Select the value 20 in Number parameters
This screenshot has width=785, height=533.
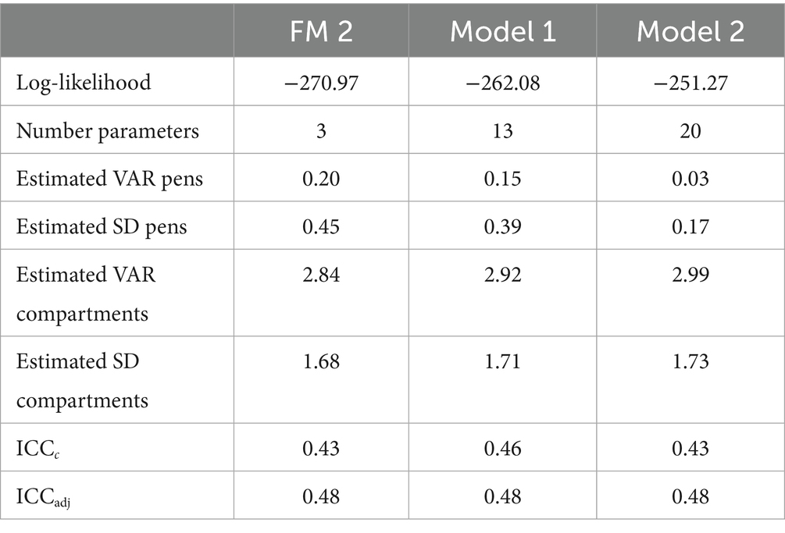click(x=690, y=130)
